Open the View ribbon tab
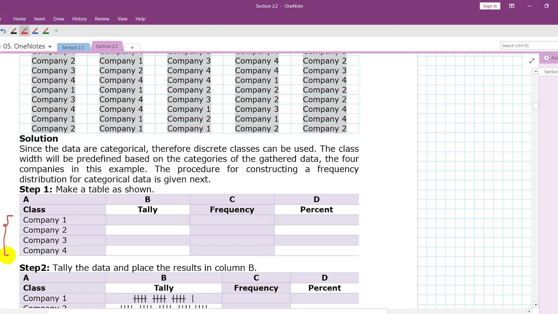 [122, 19]
